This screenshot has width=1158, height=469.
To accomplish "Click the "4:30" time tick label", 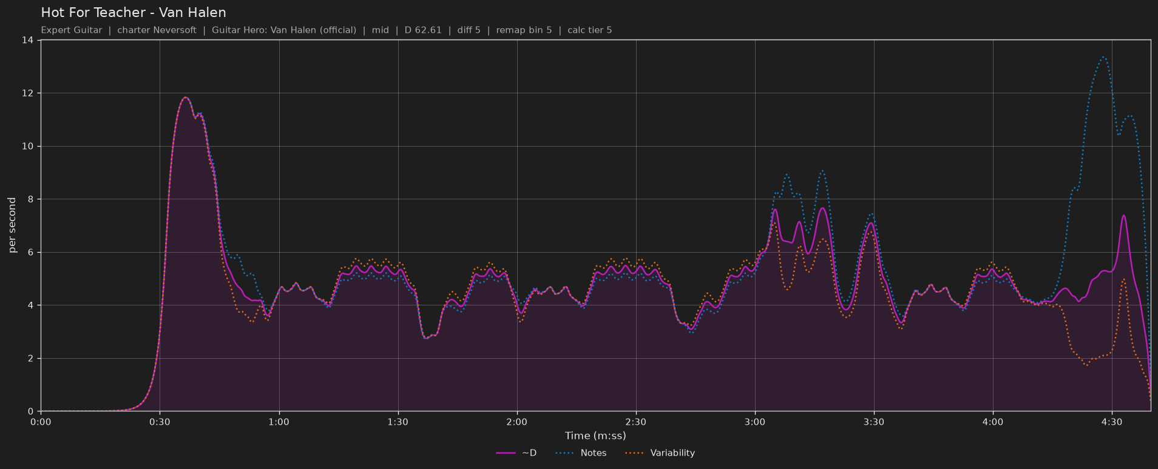I will (1112, 422).
